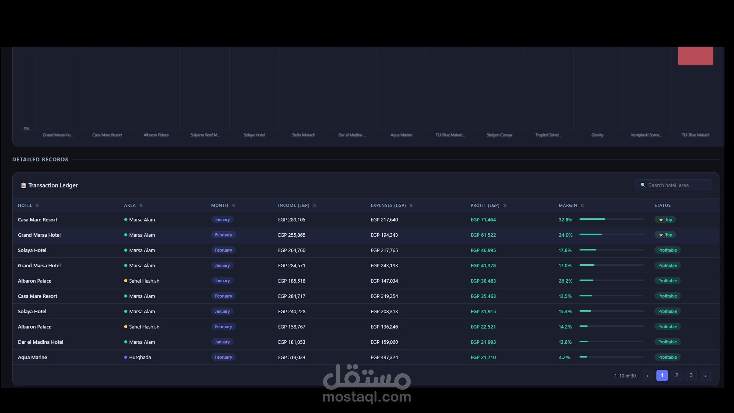Sort table by Hotel column icon
The image size is (734, 413).
pos(37,206)
